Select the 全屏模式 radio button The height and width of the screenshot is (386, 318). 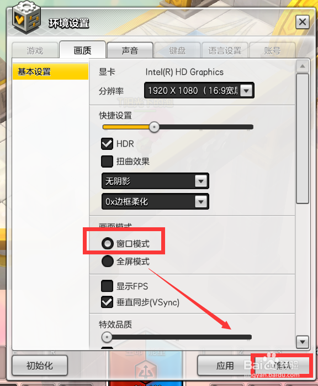coord(108,261)
